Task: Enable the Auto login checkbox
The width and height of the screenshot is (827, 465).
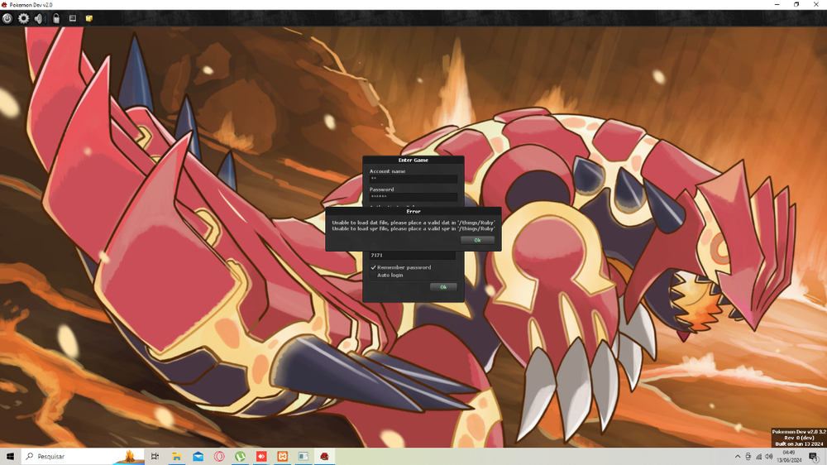Action: click(x=374, y=275)
